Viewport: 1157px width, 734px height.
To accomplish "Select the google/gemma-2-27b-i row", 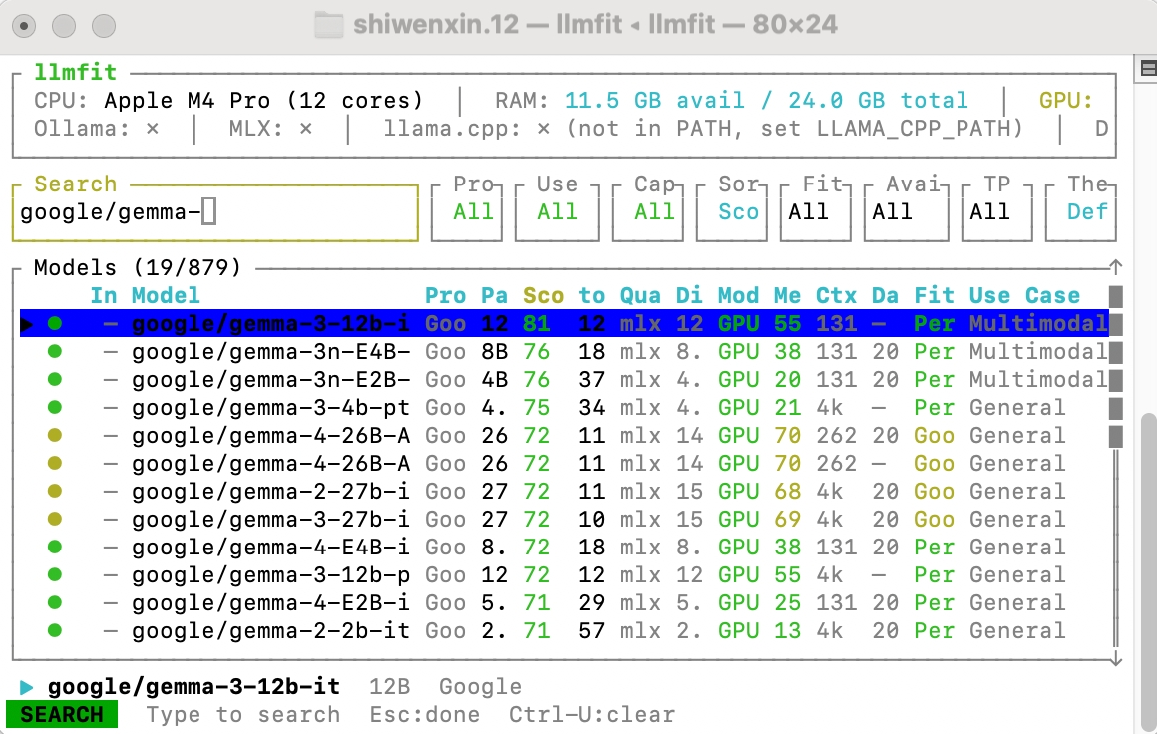I will pos(565,492).
